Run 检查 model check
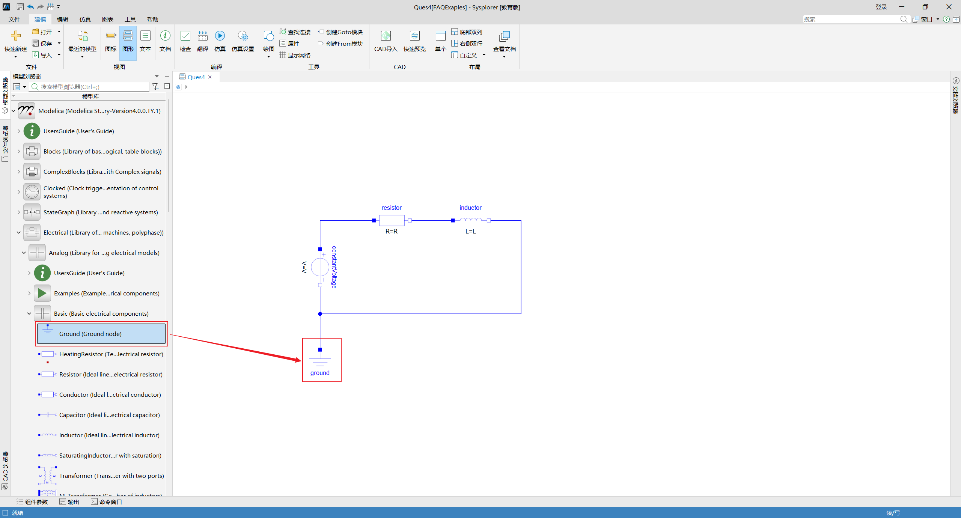 click(185, 36)
